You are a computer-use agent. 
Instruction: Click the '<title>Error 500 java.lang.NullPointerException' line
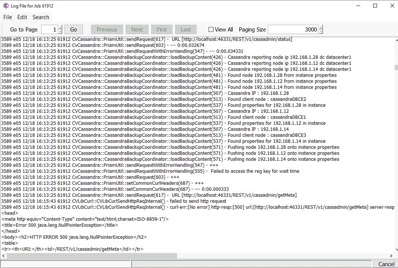coord(60,225)
